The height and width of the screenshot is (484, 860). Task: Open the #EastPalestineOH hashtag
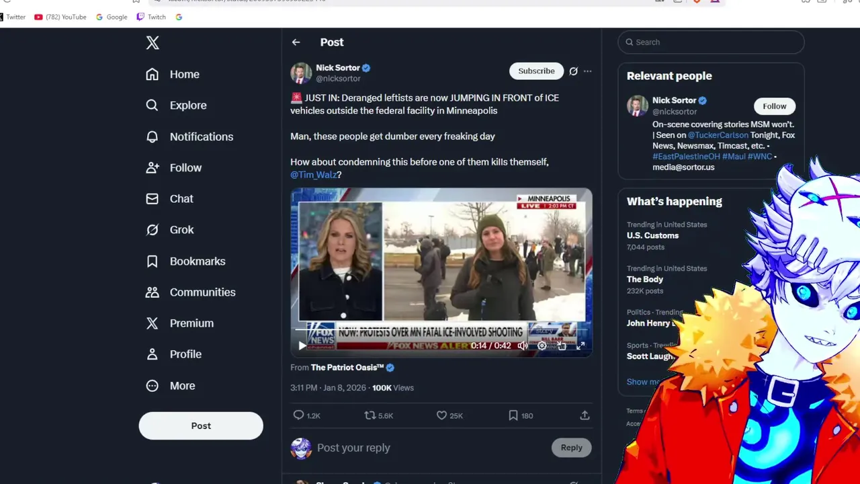tap(686, 157)
